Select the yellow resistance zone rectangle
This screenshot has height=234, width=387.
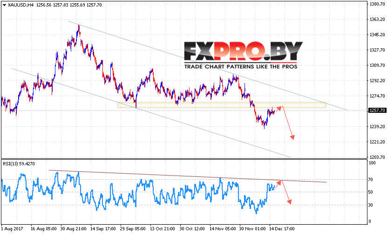222,105
